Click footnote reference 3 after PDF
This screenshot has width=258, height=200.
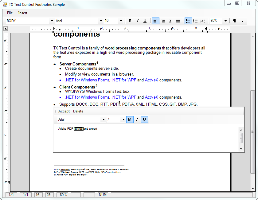pos(119,103)
